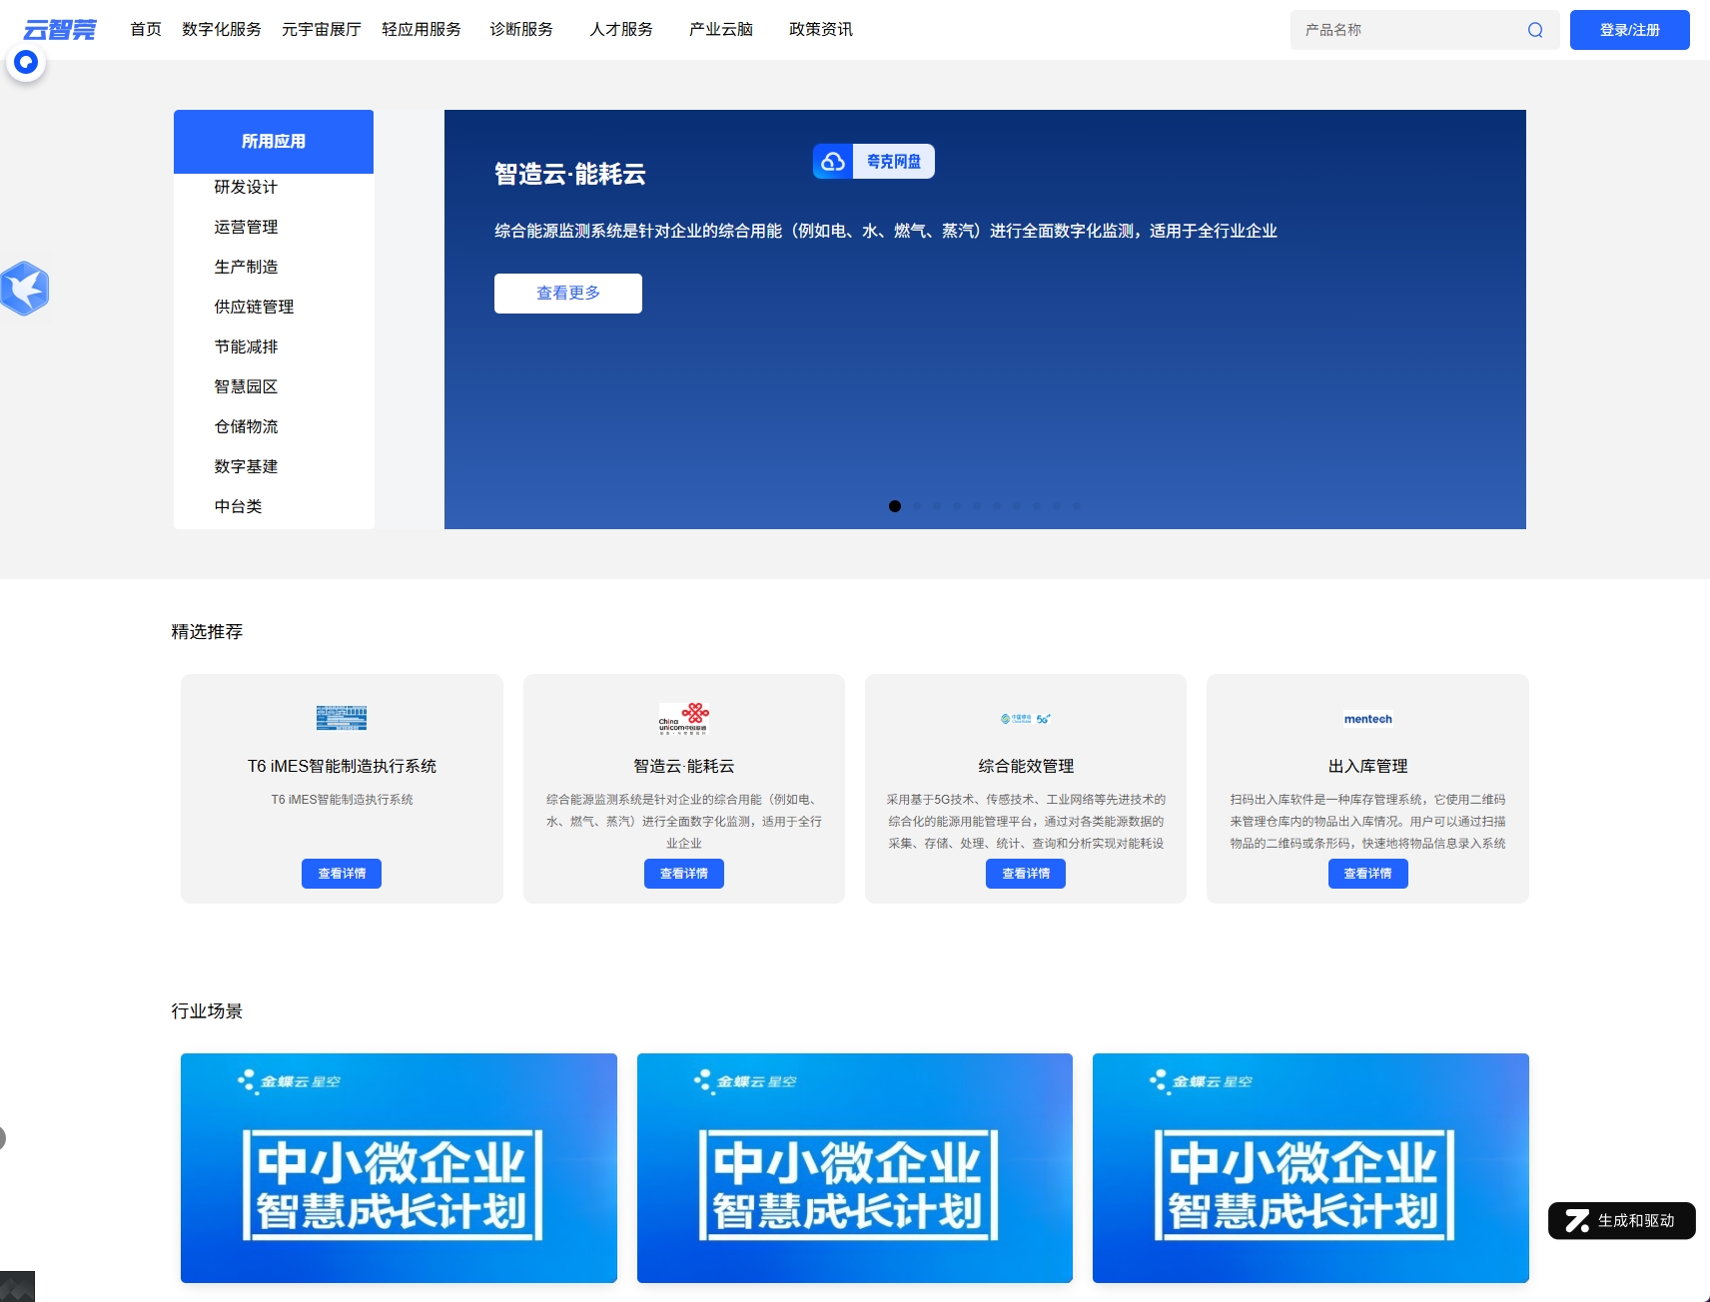The height and width of the screenshot is (1302, 1710).
Task: Click the 生成和驱动 badge icon
Action: [1577, 1221]
